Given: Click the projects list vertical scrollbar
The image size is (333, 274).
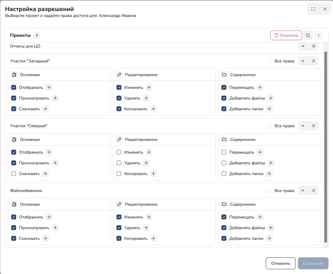Looking at the screenshot, I should coord(326,147).
